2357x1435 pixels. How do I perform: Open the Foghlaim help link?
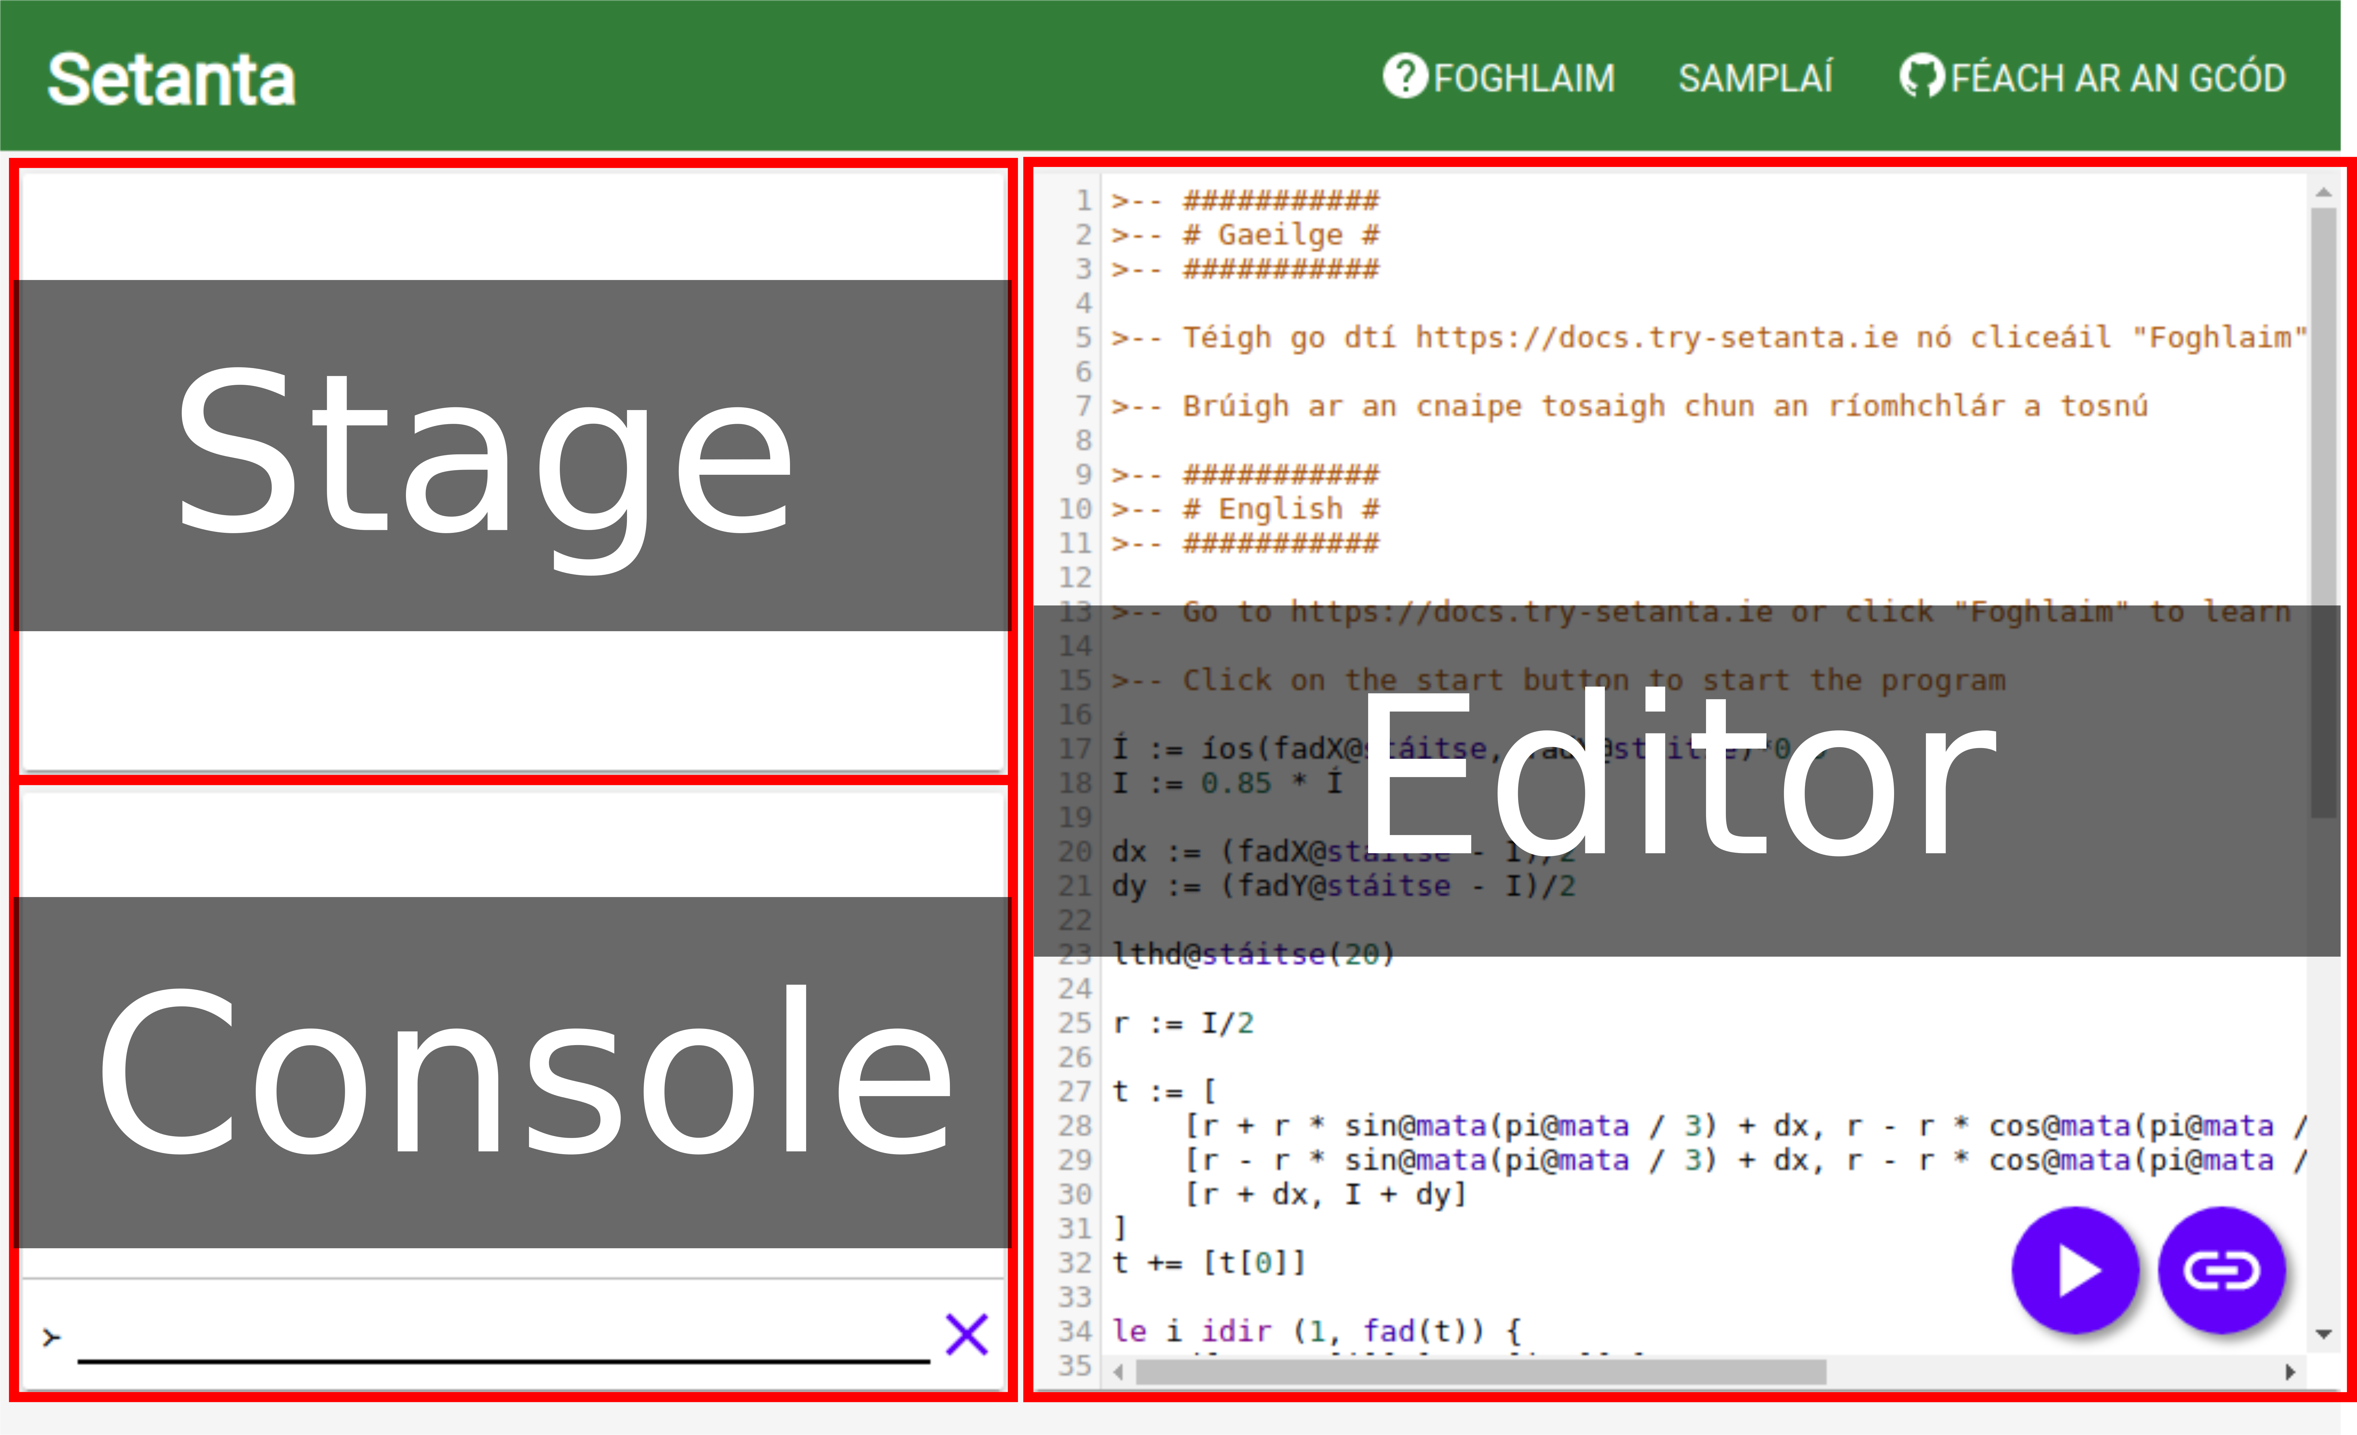coord(1499,77)
